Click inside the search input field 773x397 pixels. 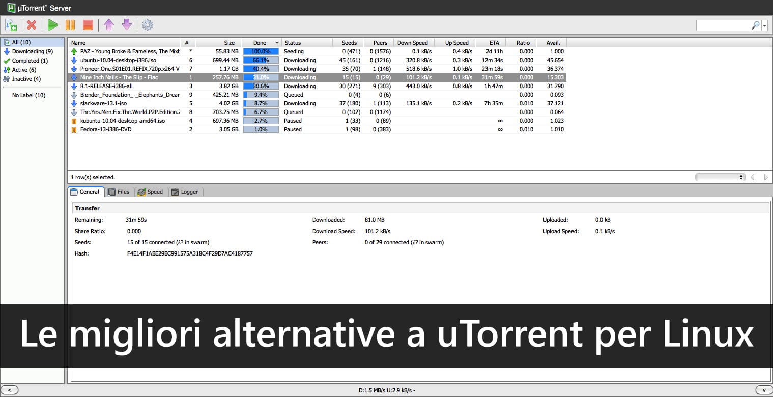(x=723, y=25)
